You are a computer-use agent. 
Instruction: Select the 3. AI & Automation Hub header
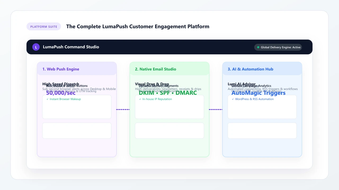(262, 69)
